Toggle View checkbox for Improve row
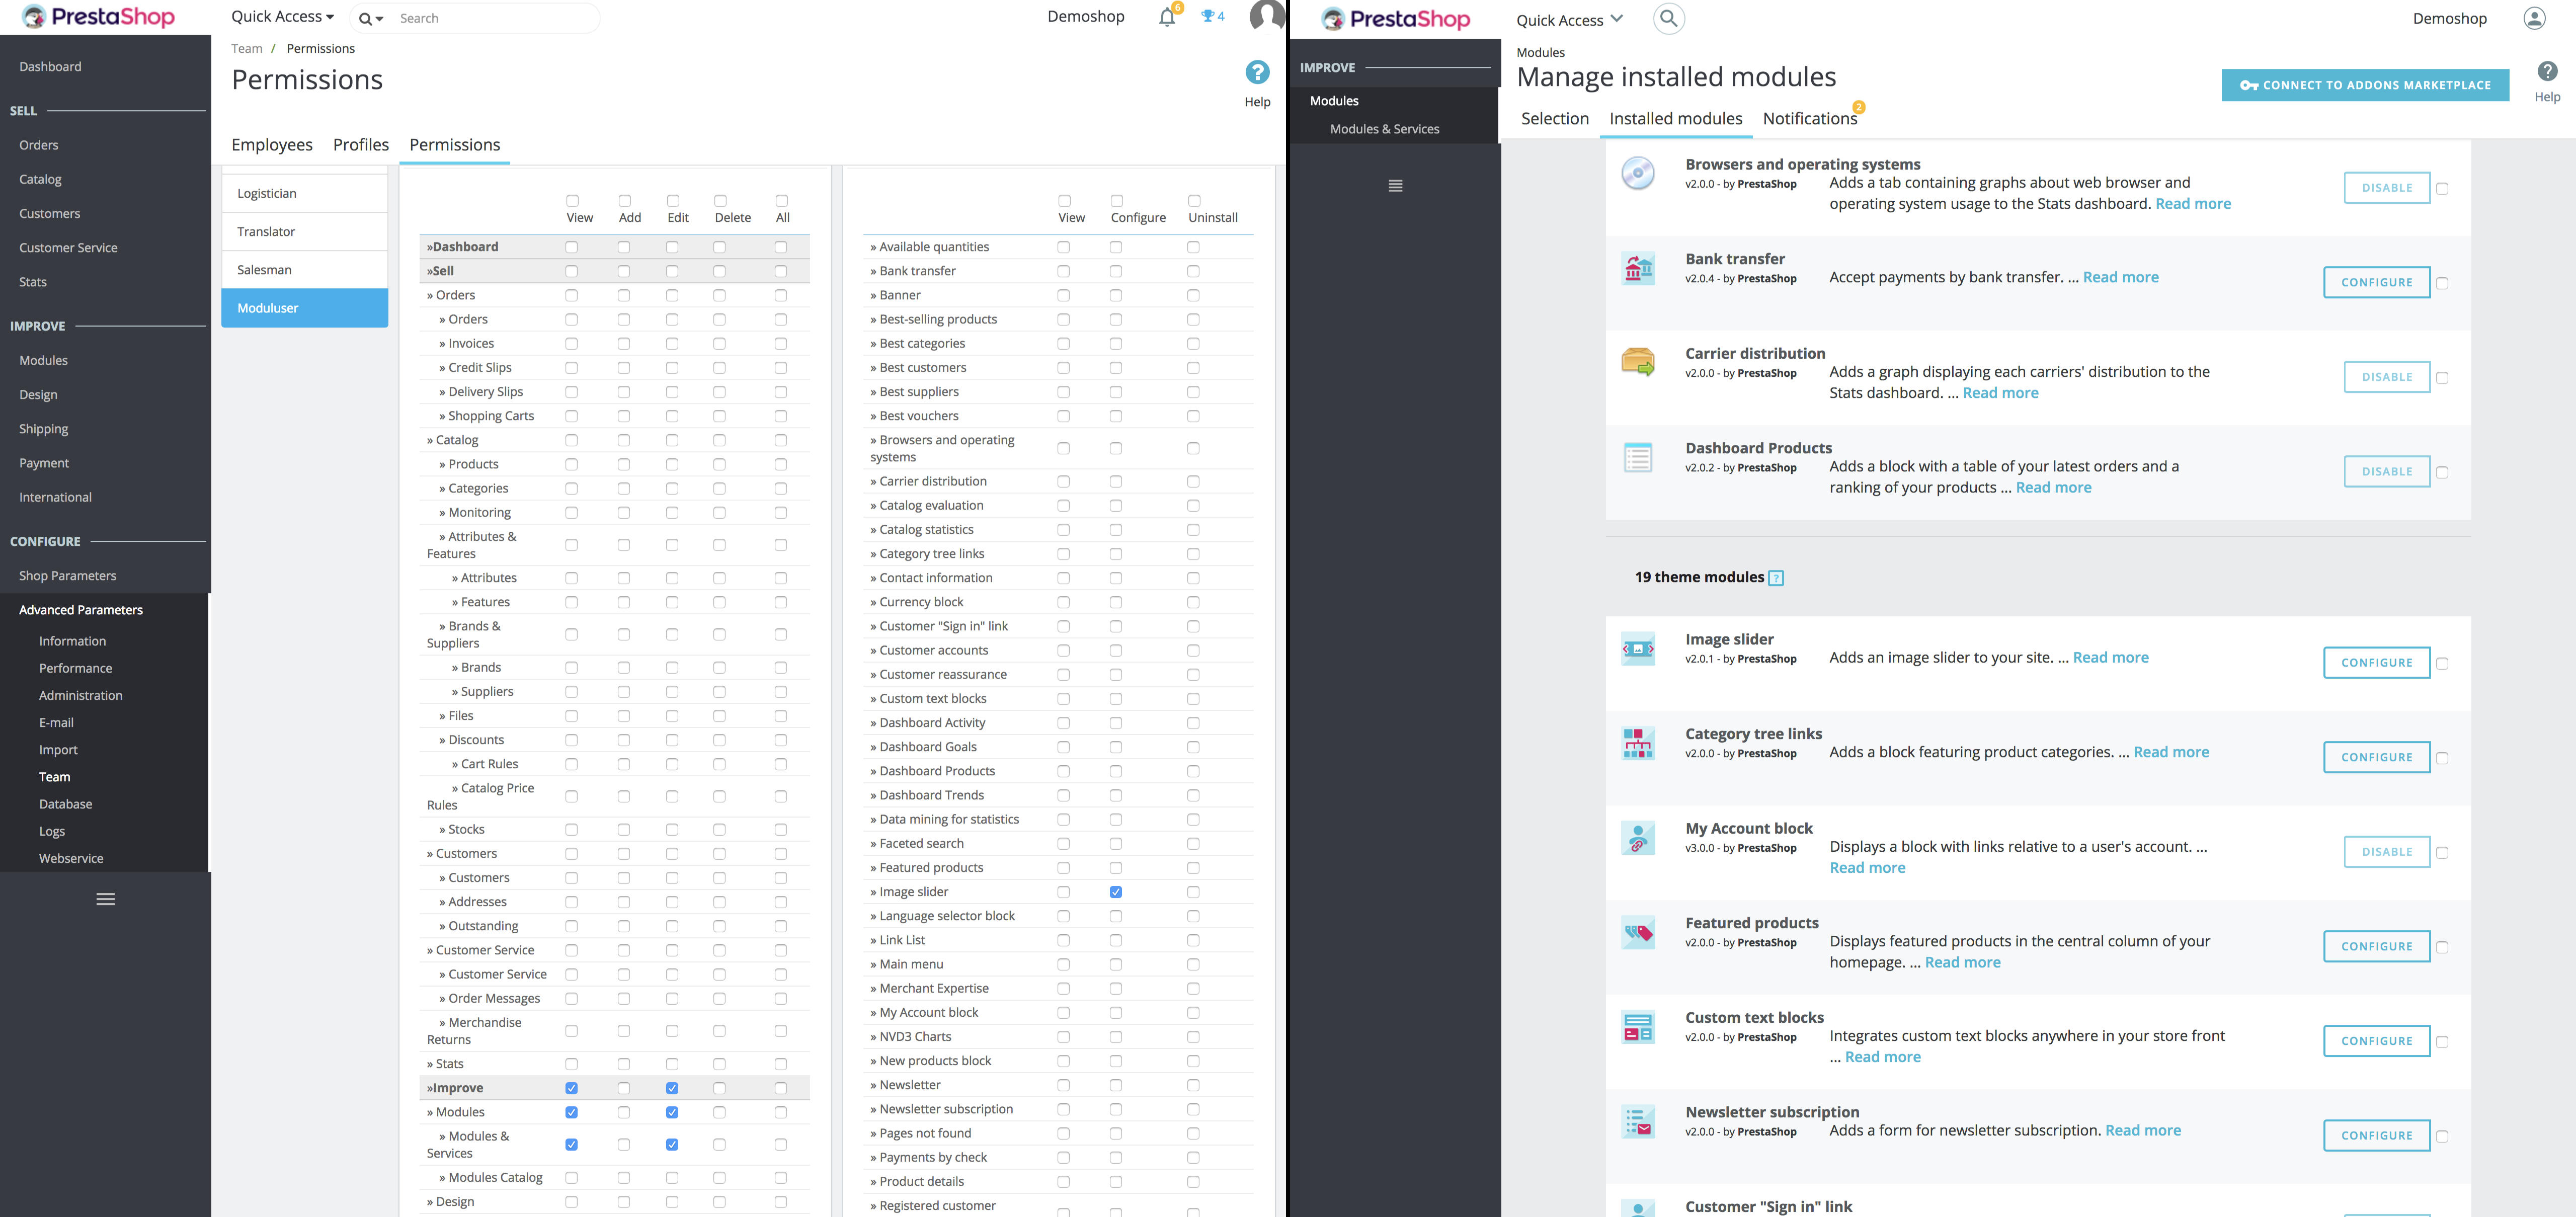Image resolution: width=2576 pixels, height=1217 pixels. [571, 1088]
